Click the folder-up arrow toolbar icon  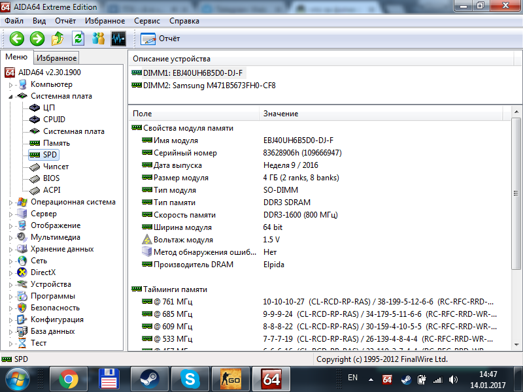[58, 39]
